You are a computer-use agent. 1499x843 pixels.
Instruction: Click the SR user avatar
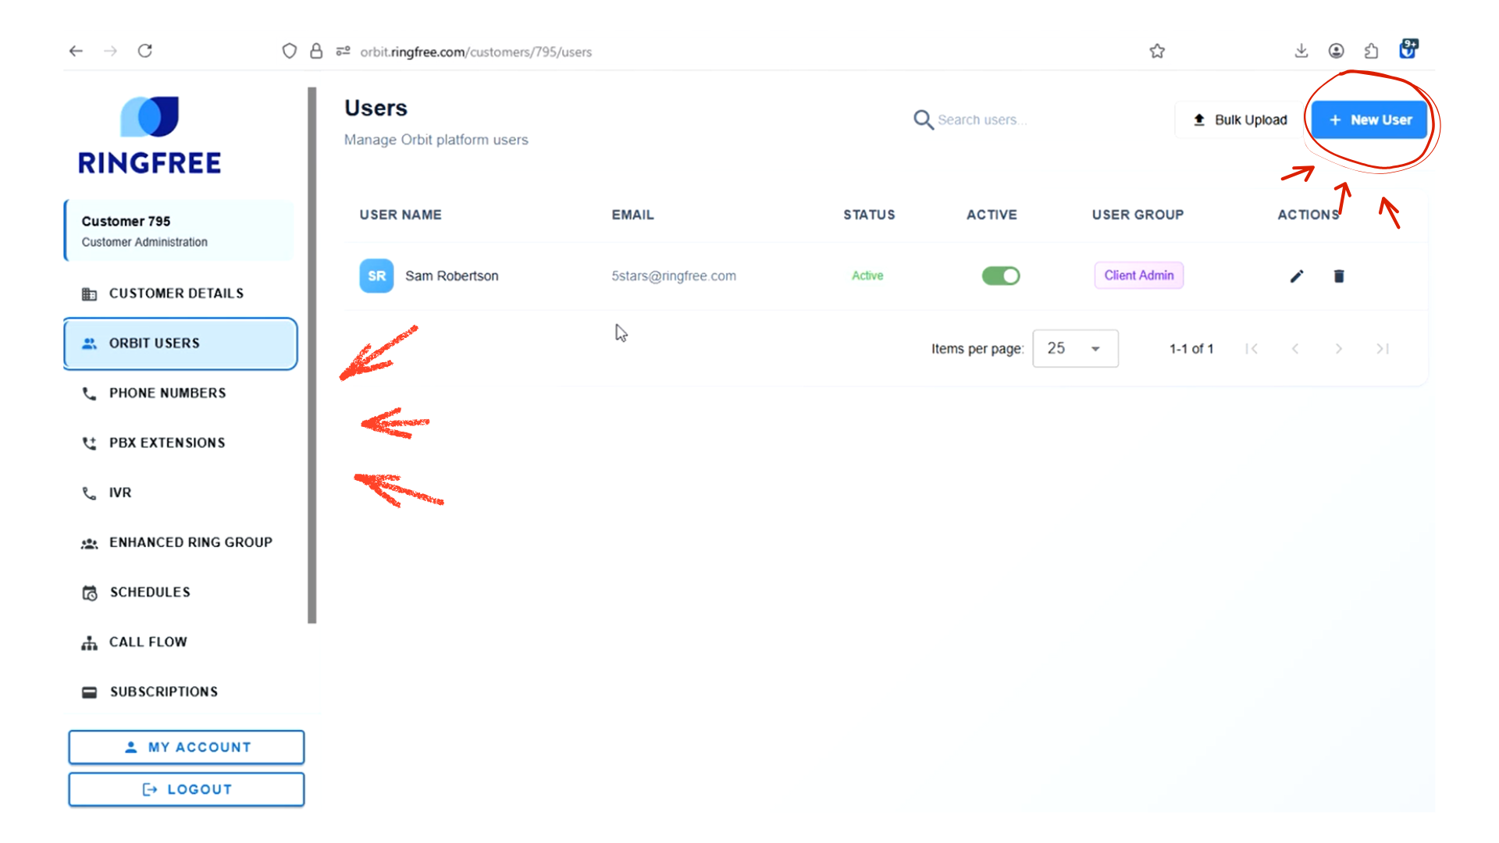376,276
